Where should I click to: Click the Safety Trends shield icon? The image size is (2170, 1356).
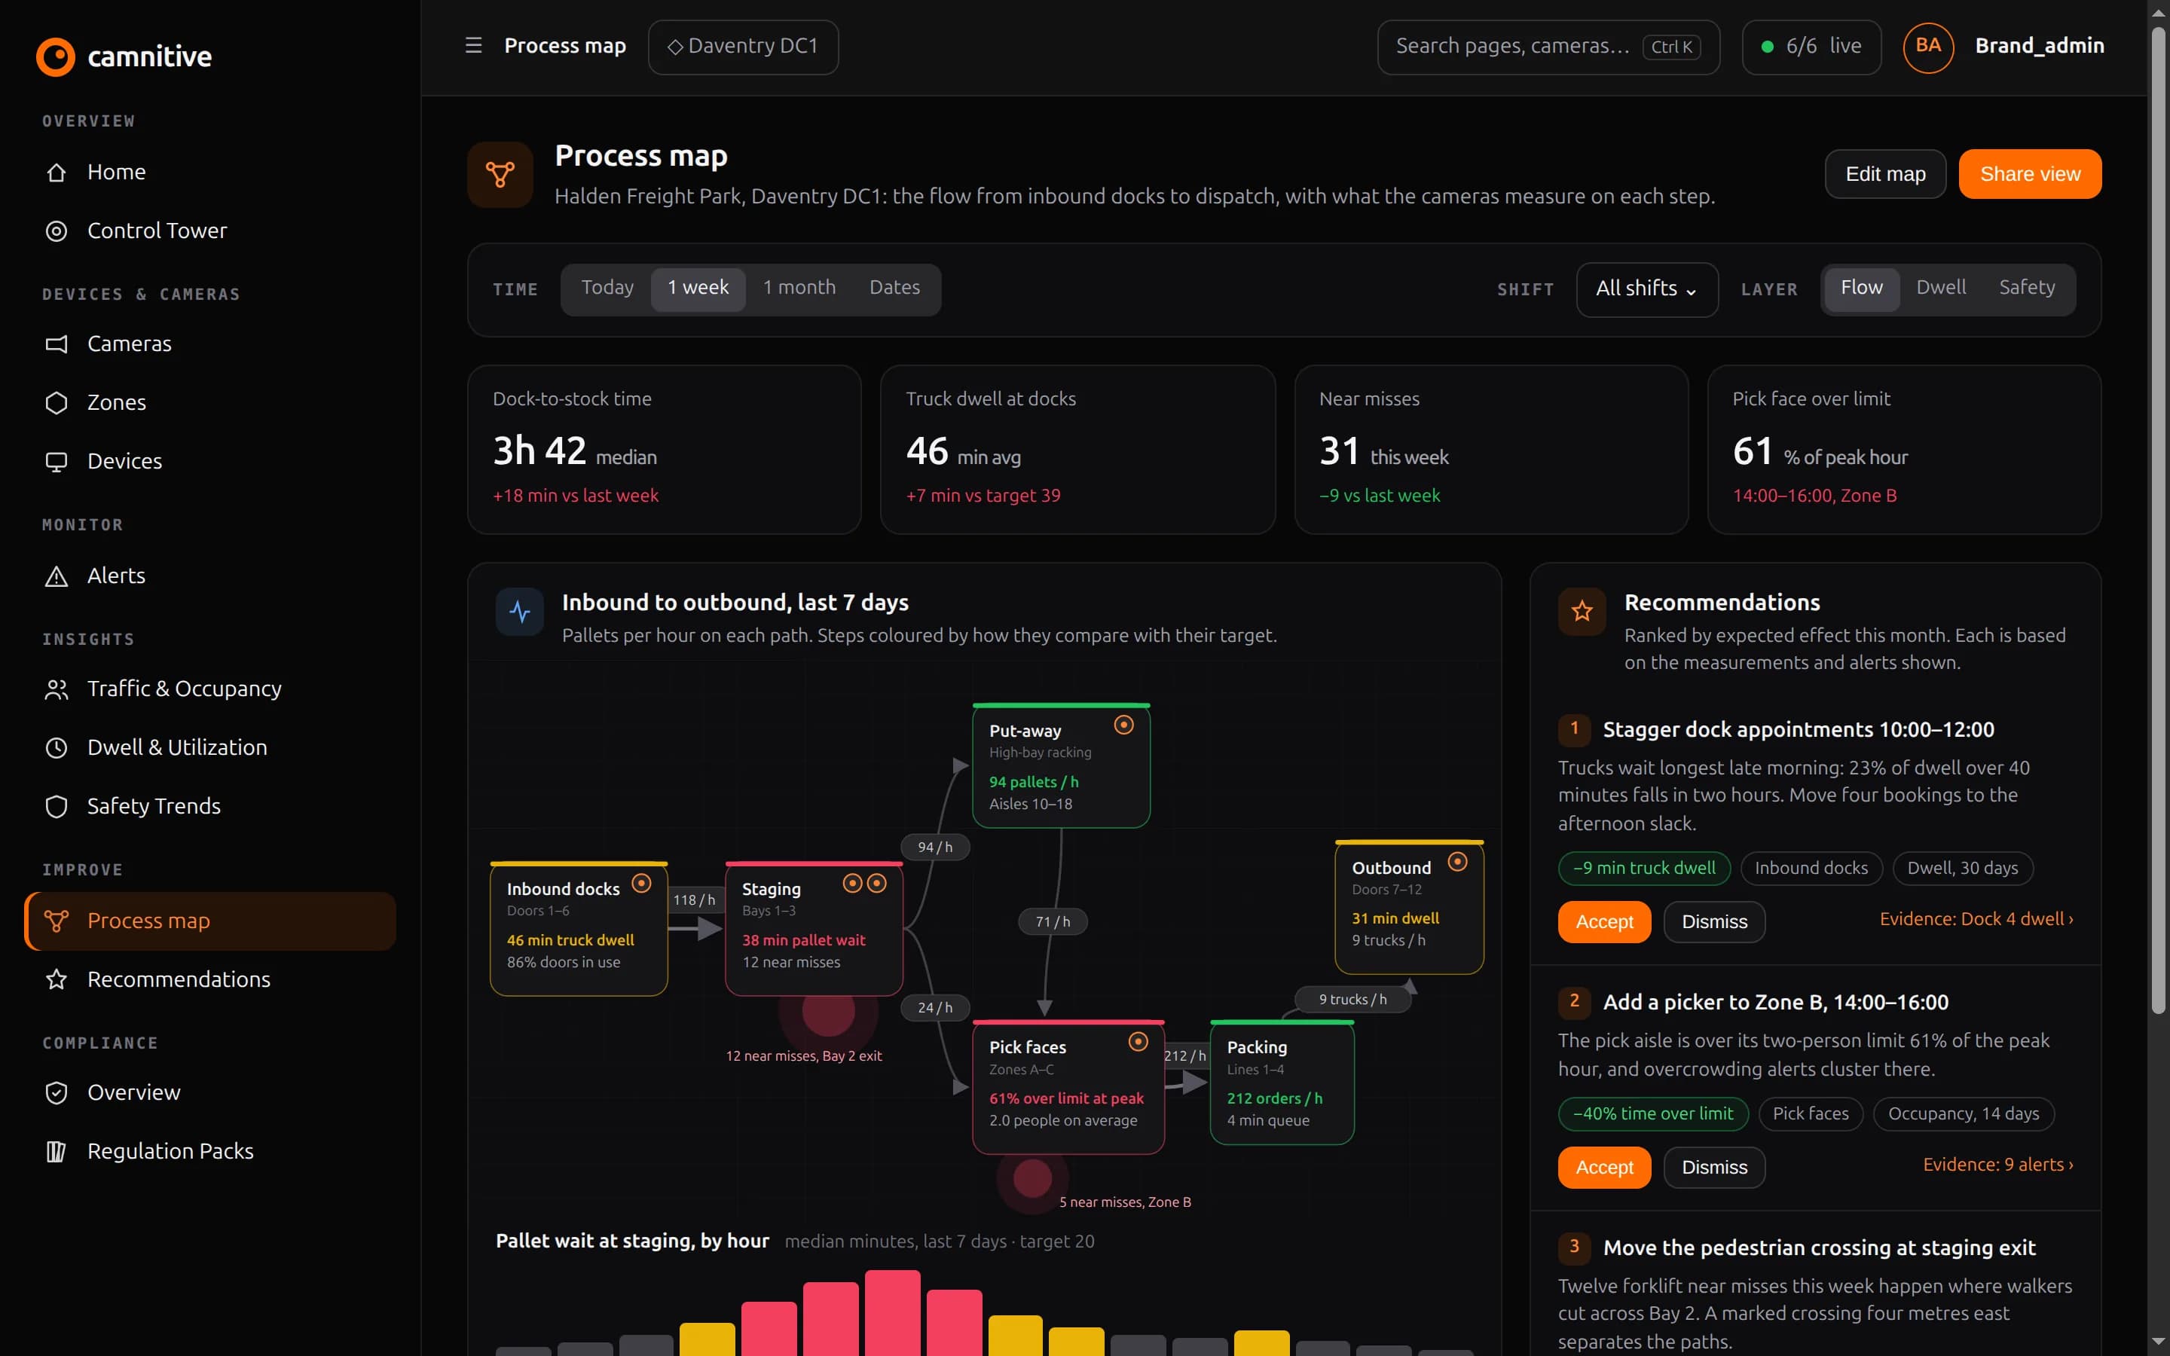pyautogui.click(x=57, y=806)
